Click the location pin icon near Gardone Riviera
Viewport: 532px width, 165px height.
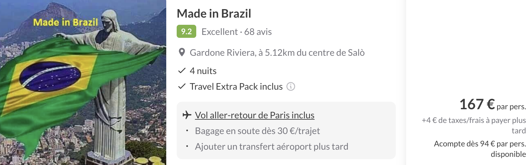[x=182, y=52]
